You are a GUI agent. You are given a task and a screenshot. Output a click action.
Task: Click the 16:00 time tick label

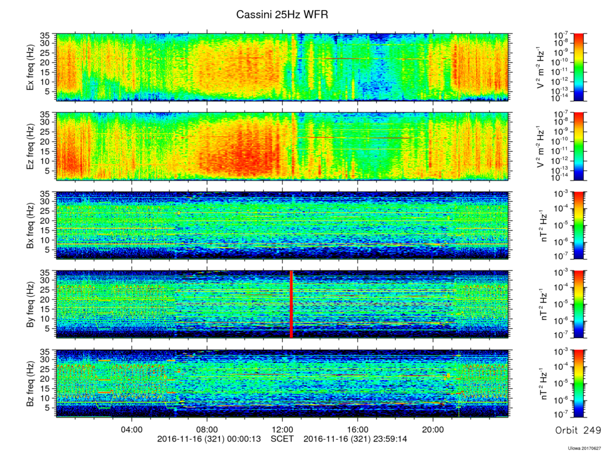point(358,428)
